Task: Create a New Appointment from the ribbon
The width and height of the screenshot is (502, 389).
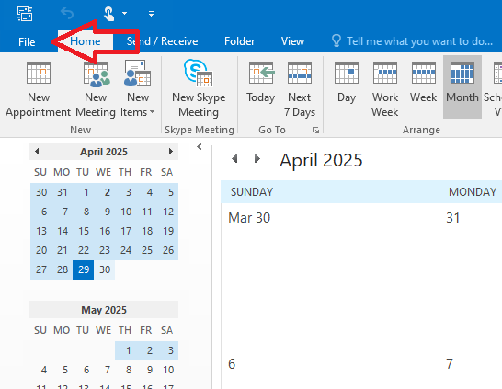Action: coord(38,88)
